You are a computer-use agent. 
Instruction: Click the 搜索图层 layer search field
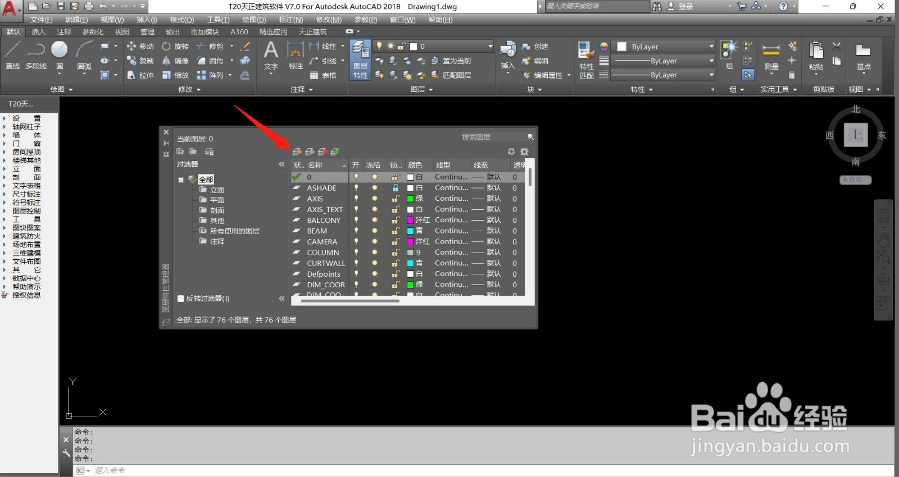point(493,137)
